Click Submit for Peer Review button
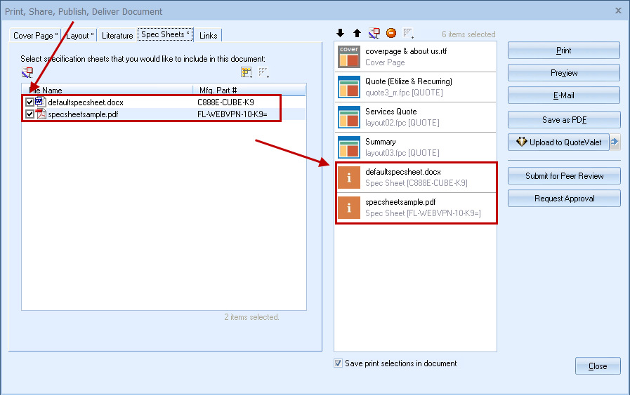630x395 pixels. 564,176
